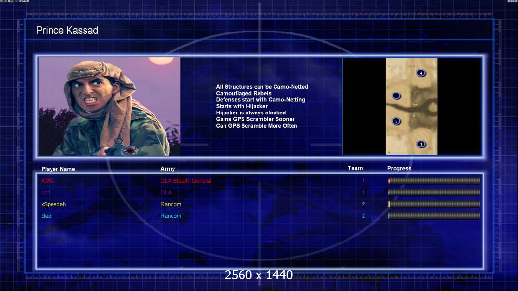Click 'All Structures can be Camo-Netted' line

point(262,87)
